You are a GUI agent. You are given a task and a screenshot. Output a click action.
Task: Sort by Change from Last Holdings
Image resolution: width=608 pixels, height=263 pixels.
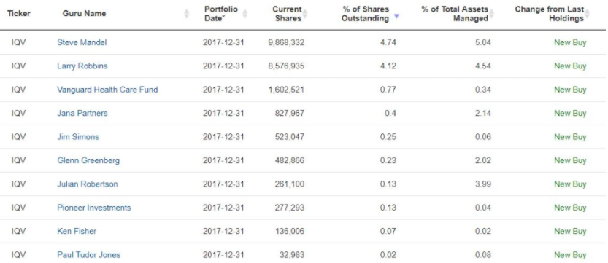coord(587,14)
